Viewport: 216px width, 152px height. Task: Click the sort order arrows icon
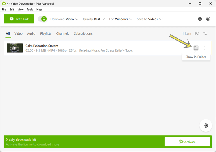tap(205, 33)
